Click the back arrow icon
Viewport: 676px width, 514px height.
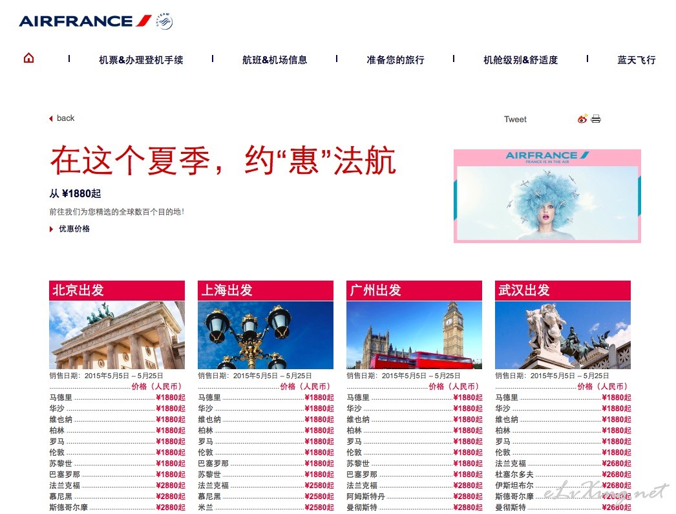click(51, 118)
